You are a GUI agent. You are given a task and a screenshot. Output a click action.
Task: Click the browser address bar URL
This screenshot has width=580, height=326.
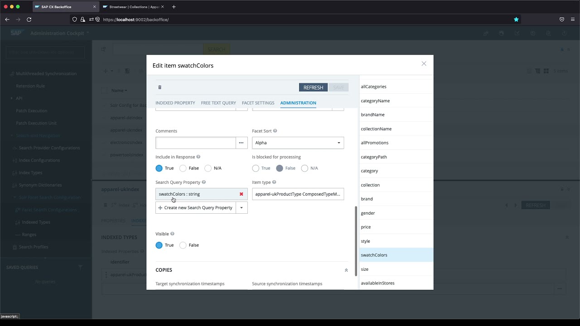pos(136,20)
